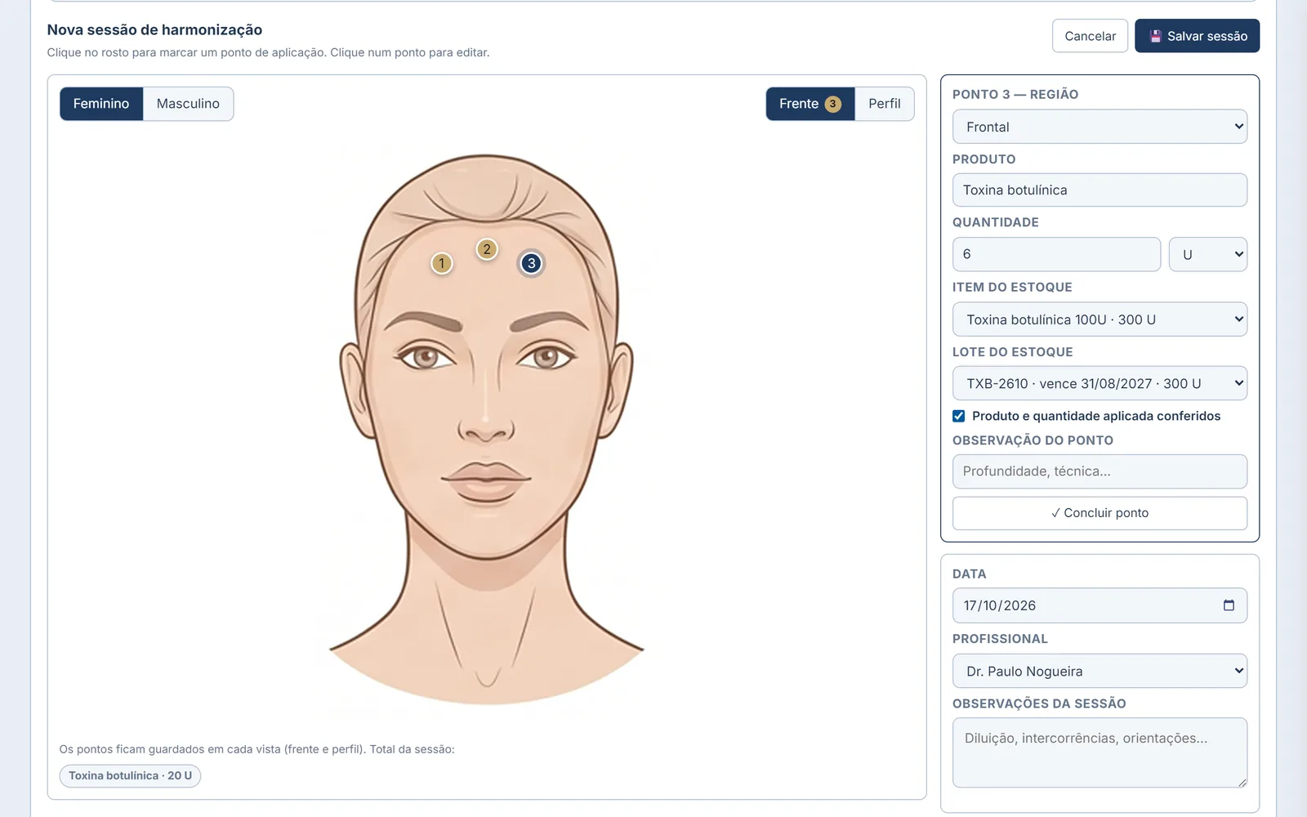Click the Data field showing 17/10/2026
Screen dimensions: 1307x817
(x=1100, y=605)
